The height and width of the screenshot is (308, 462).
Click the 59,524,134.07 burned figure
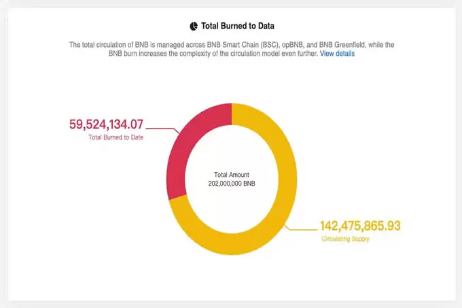click(x=107, y=124)
